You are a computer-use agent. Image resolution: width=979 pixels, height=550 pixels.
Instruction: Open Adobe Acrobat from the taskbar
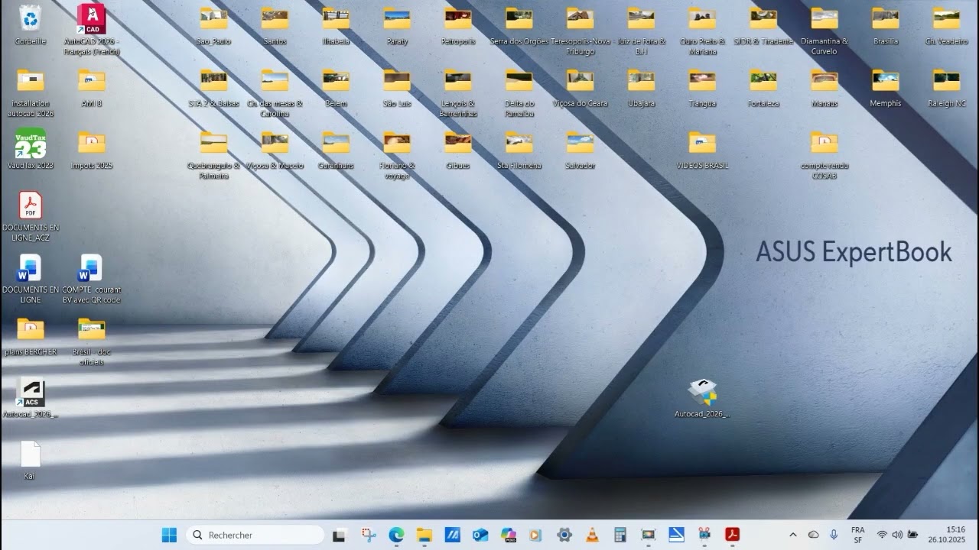click(732, 535)
